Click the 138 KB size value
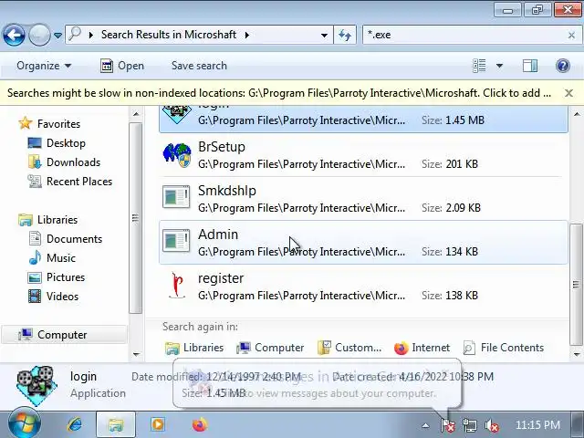Image resolution: width=584 pixels, height=438 pixels. (462, 296)
